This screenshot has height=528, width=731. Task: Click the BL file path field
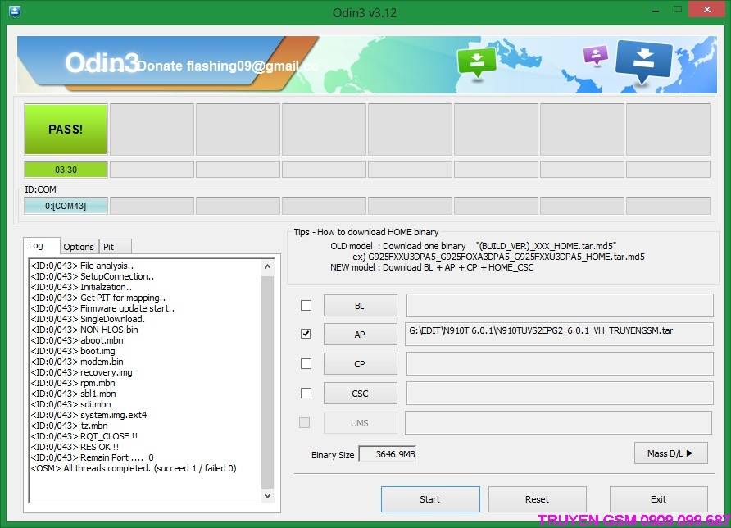560,306
